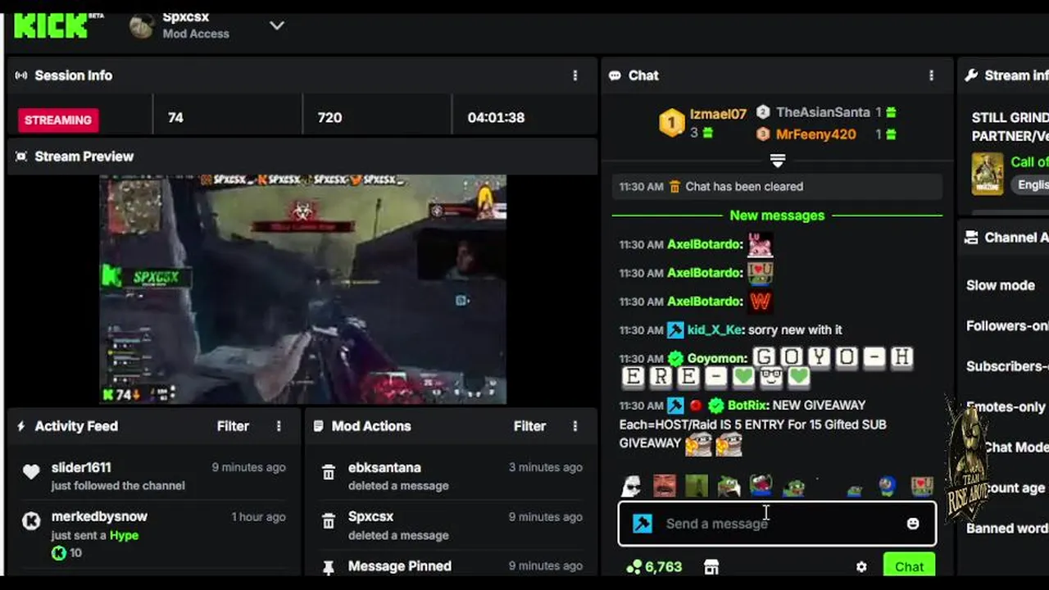Open Activity Feed three-dot options

(x=279, y=426)
